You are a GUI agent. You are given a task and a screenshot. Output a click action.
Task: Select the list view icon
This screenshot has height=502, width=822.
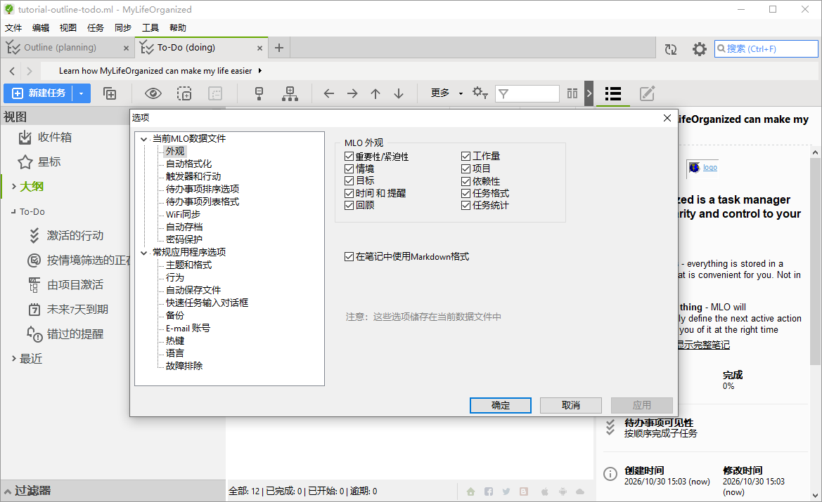tap(613, 93)
